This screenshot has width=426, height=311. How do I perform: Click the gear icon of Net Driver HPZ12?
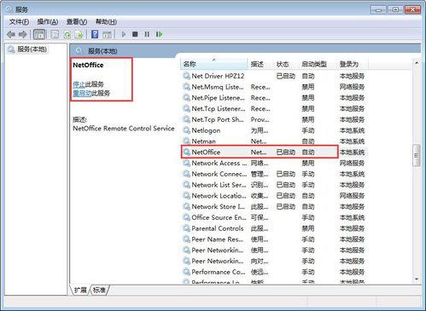[x=186, y=76]
